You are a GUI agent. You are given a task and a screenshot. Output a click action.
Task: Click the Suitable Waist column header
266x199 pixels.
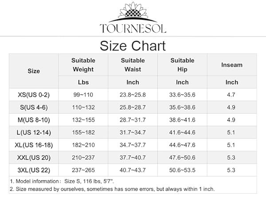point(133,65)
